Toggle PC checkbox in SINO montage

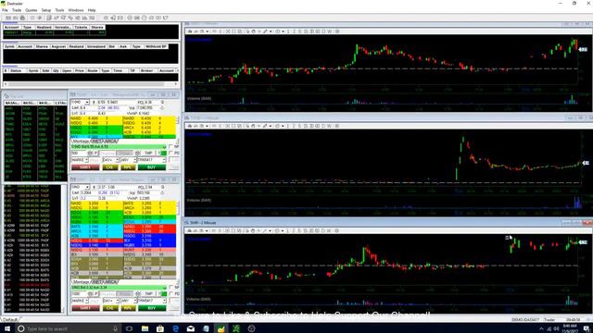click(x=170, y=294)
